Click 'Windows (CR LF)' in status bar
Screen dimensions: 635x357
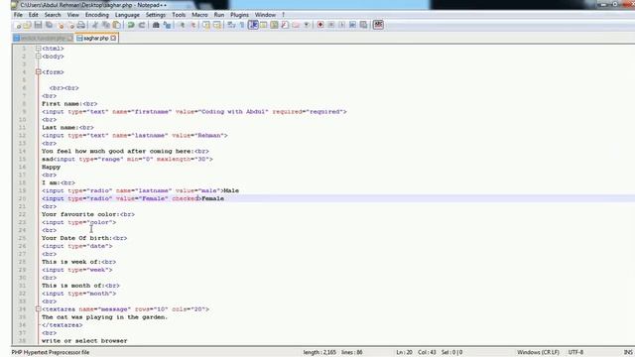click(x=538, y=353)
